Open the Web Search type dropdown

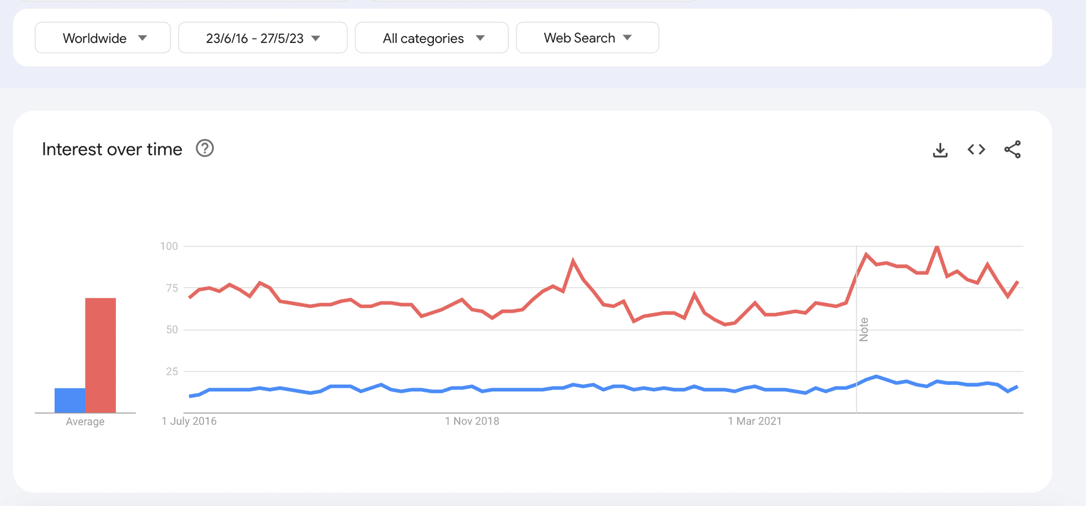coord(587,38)
